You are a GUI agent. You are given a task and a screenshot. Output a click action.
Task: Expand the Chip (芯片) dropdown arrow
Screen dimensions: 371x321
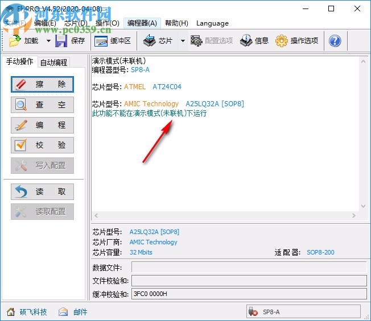coord(183,41)
